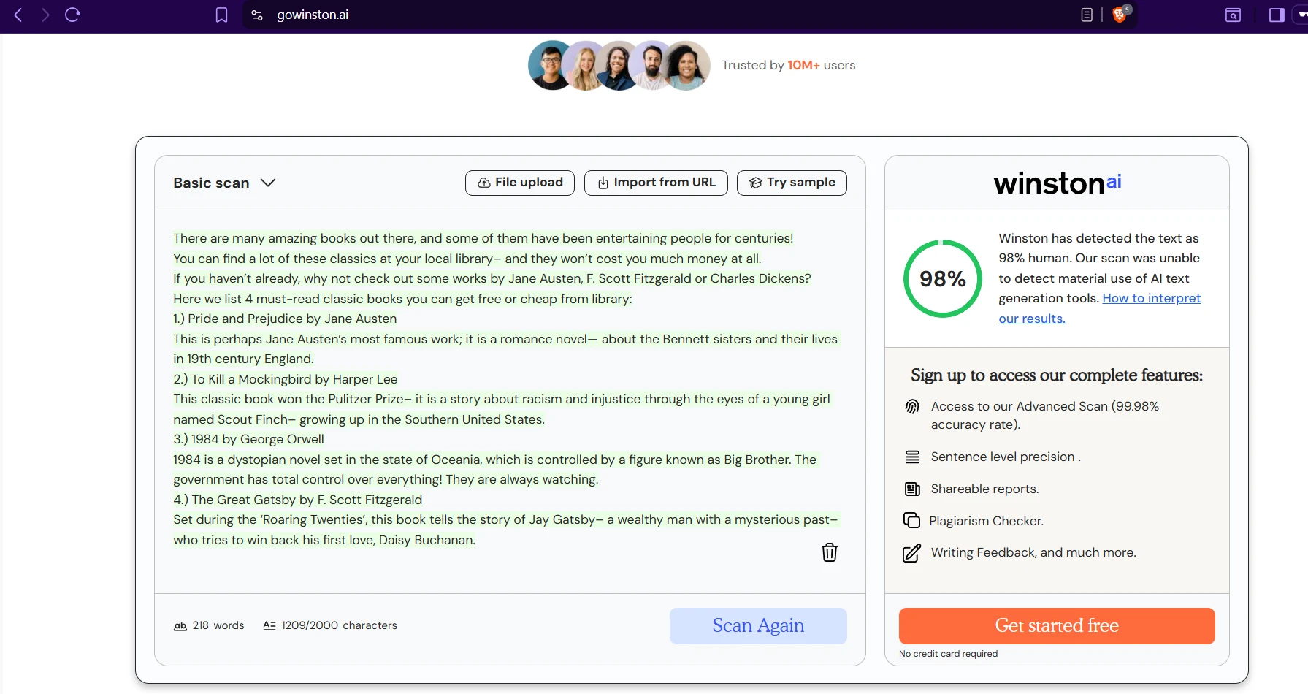Open the Brave Shields lion icon
This screenshot has height=694, width=1308.
(1119, 15)
